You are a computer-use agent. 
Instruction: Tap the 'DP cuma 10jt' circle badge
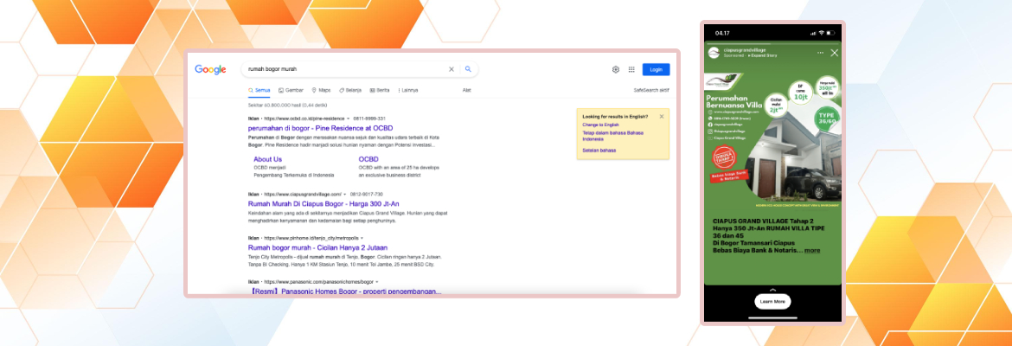point(800,93)
